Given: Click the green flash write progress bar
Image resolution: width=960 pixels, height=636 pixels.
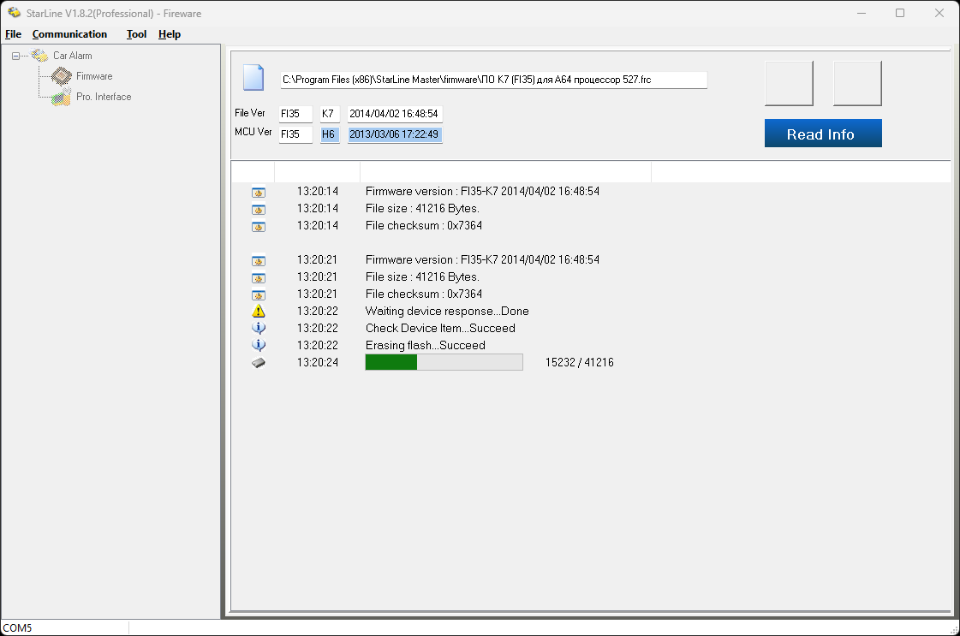Looking at the screenshot, I should pos(444,362).
